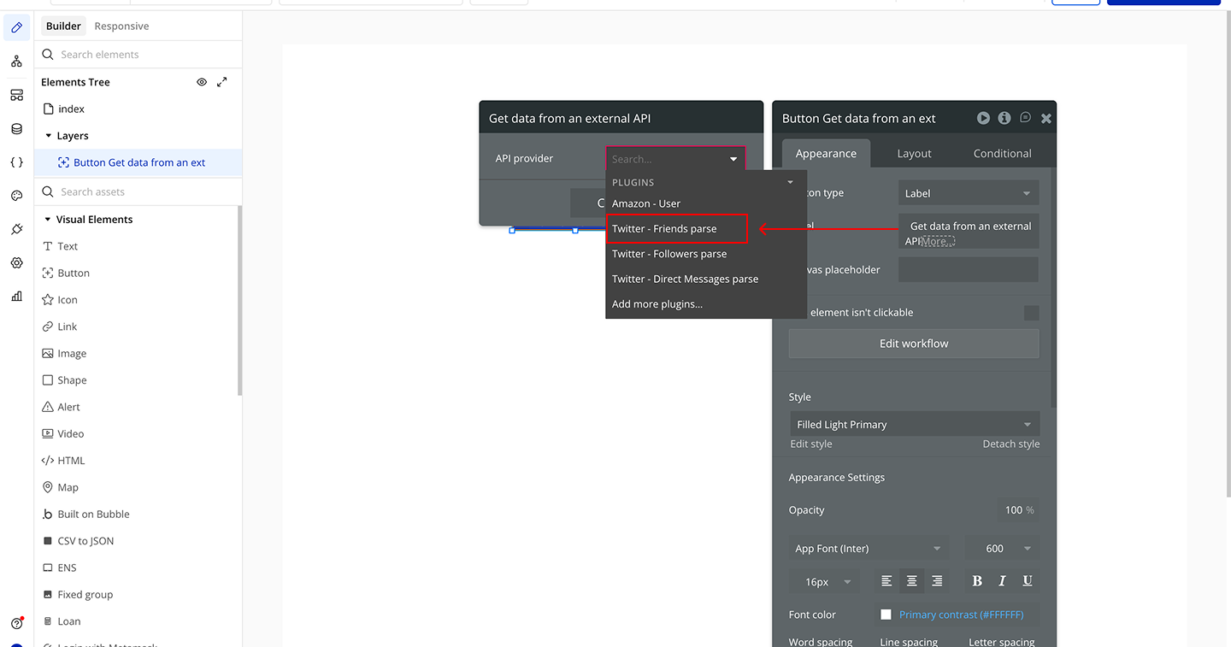1231x647 pixels.
Task: Click the play icon in property editor header
Action: (983, 118)
